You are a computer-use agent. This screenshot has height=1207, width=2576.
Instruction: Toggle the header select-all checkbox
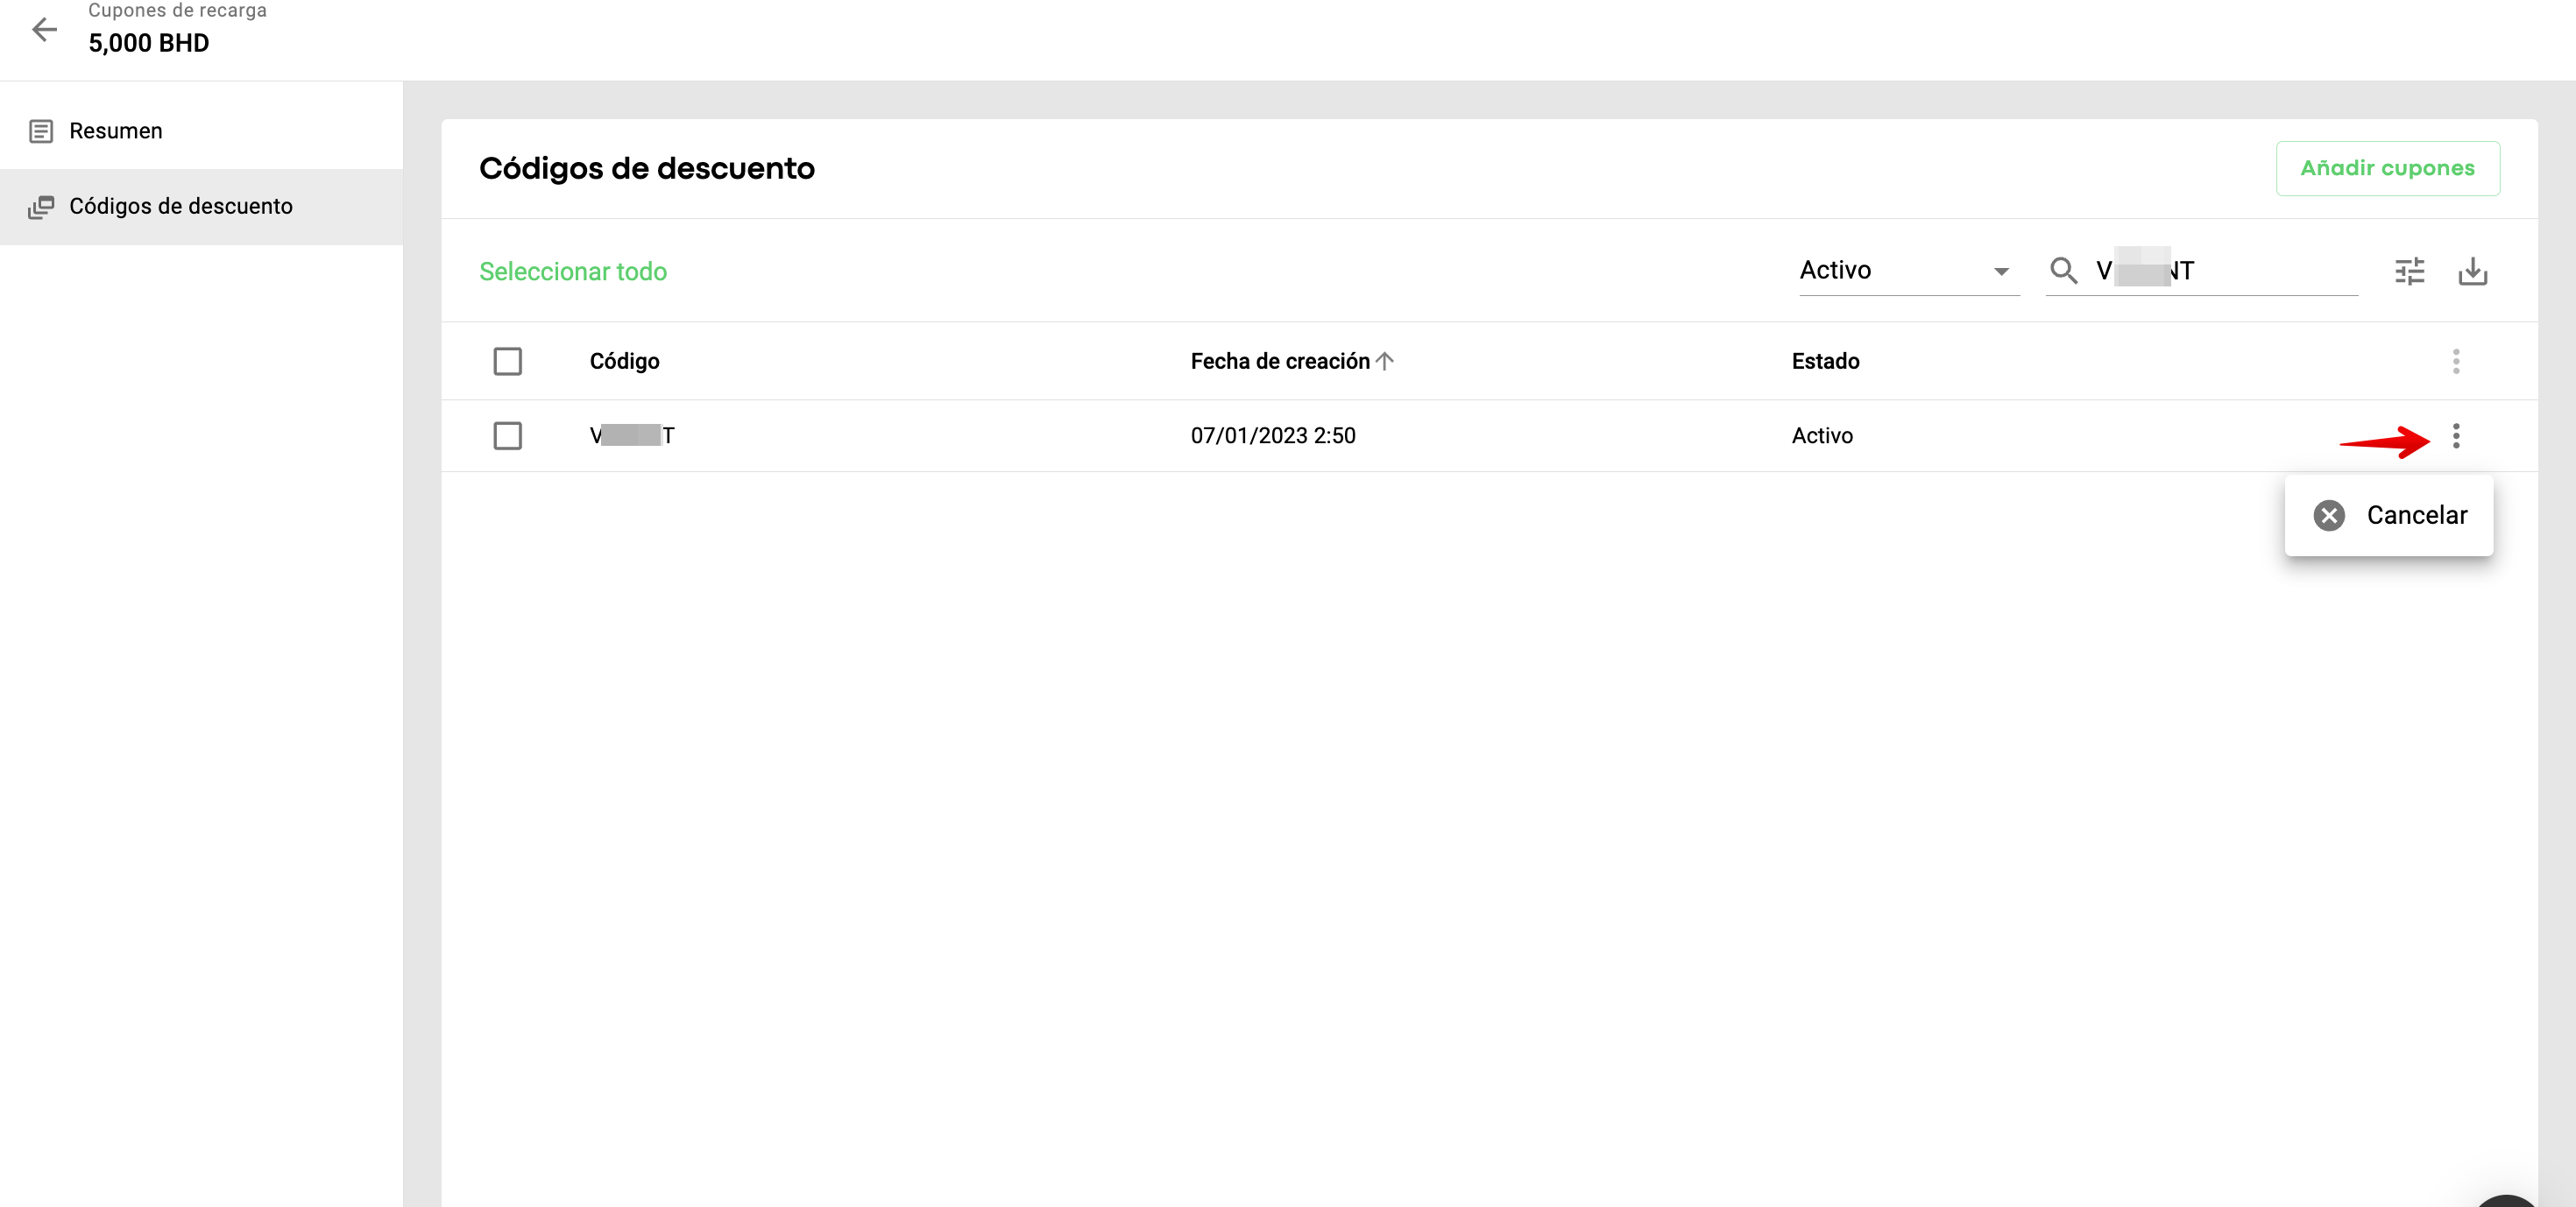(x=507, y=361)
